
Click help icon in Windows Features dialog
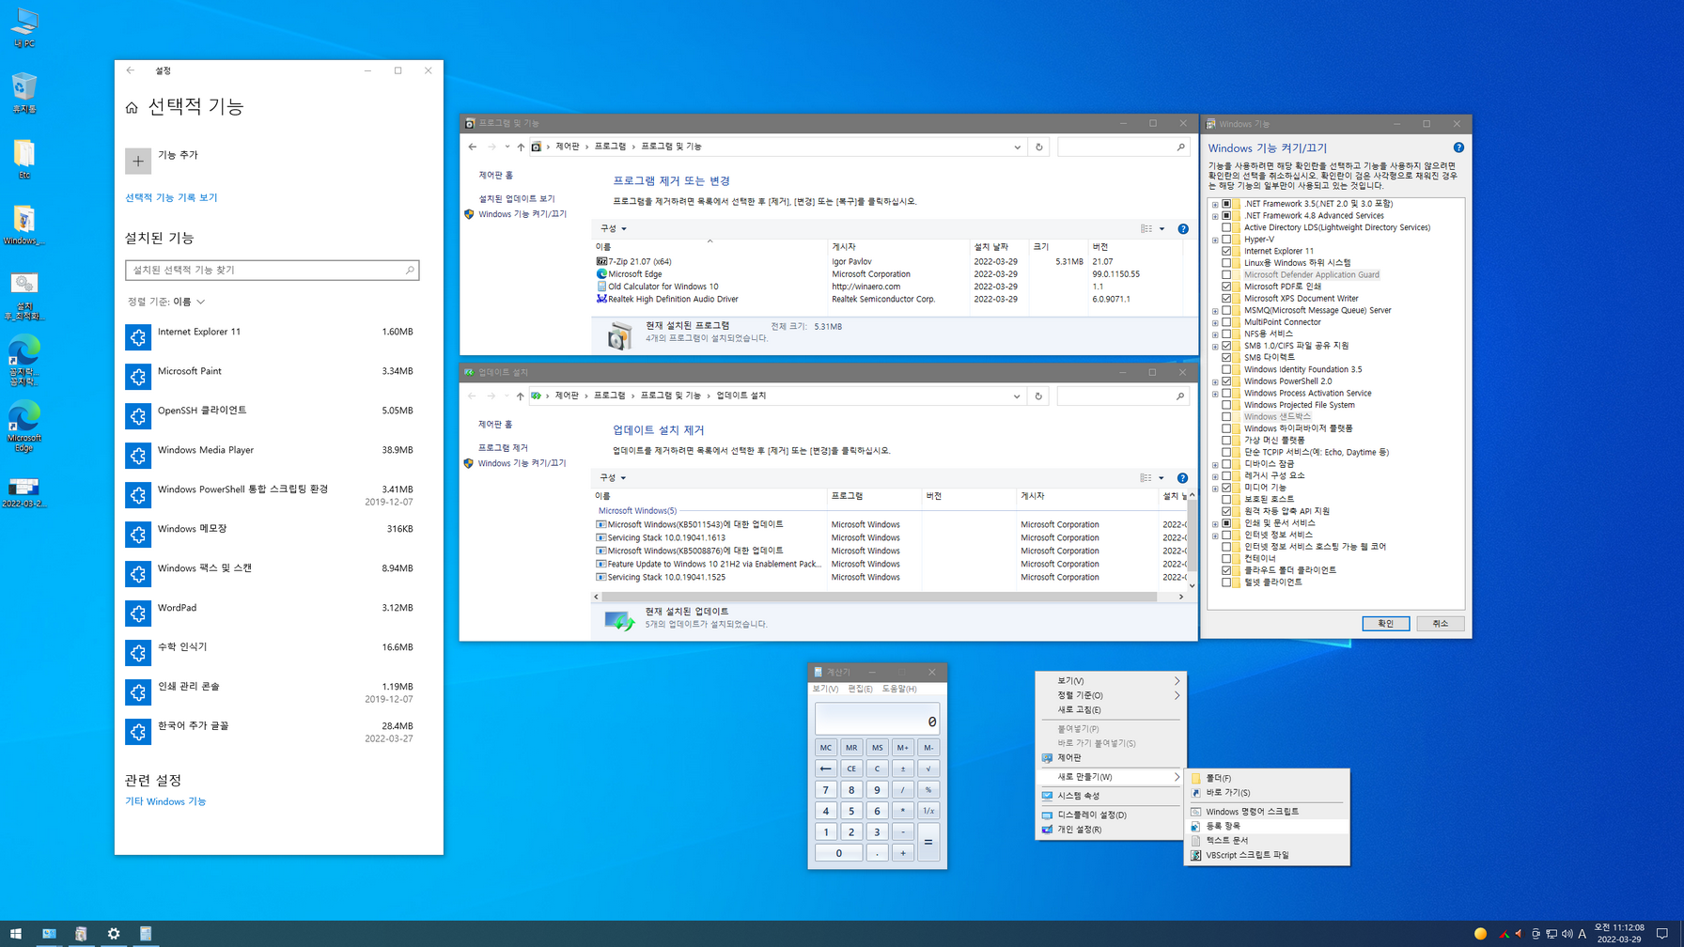tap(1458, 147)
